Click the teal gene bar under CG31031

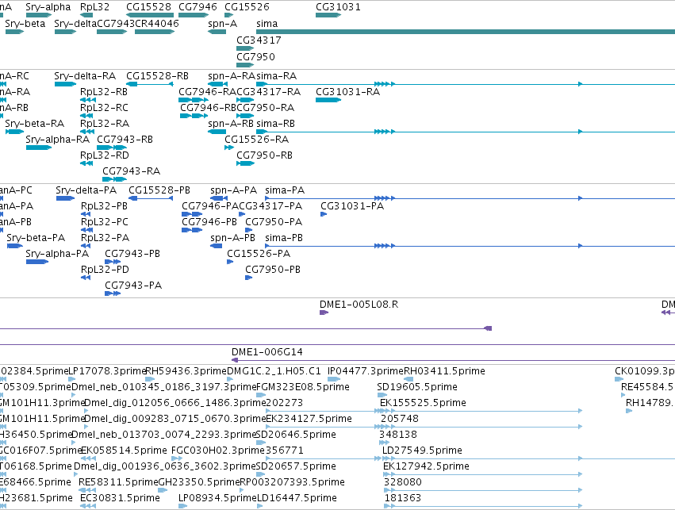pos(328,15)
